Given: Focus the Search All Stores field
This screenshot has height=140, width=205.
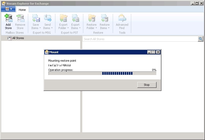Looking at the screenshot, I should pos(140,39).
